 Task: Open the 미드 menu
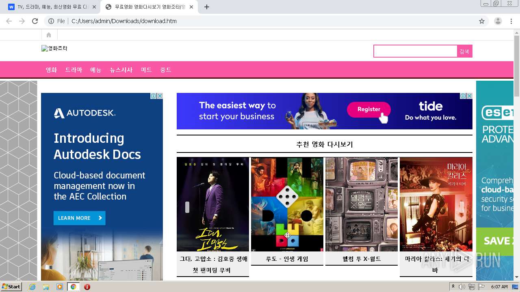point(146,70)
